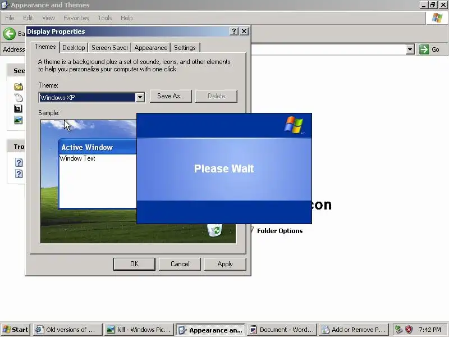449x337 pixels.
Task: Click the Windows logo on Please Wait splash
Action: point(294,125)
